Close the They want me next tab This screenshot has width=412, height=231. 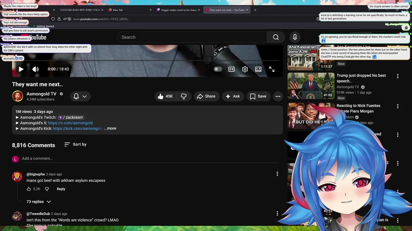click(x=247, y=10)
